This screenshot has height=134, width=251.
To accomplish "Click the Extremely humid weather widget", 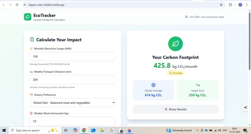I will pyautogui.click(x=179, y=131).
